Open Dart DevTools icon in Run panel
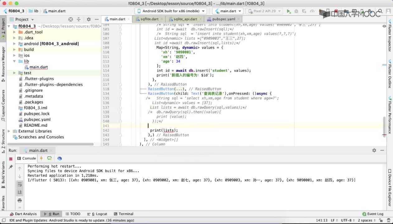This screenshot has height=224, width=393. [59, 158]
